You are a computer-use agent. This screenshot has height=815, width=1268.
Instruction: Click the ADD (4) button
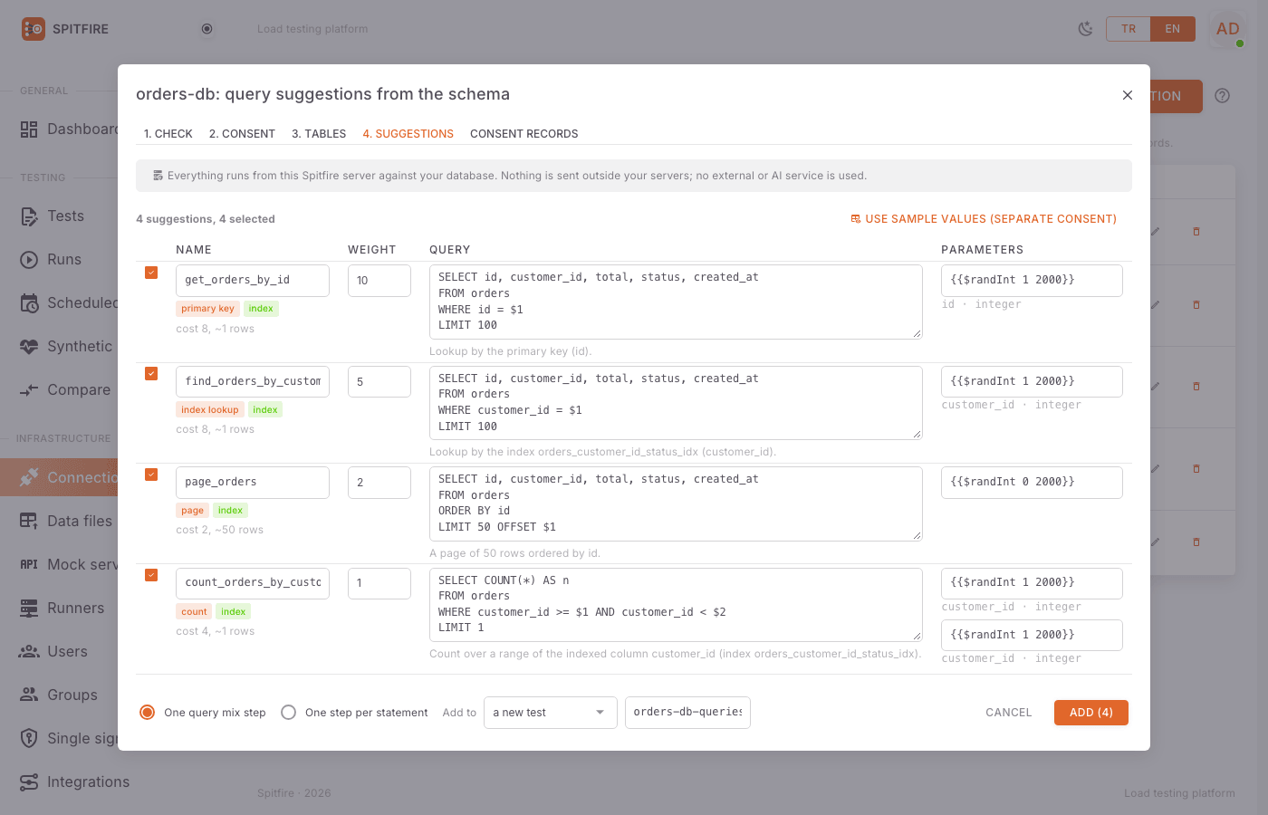[x=1091, y=713]
